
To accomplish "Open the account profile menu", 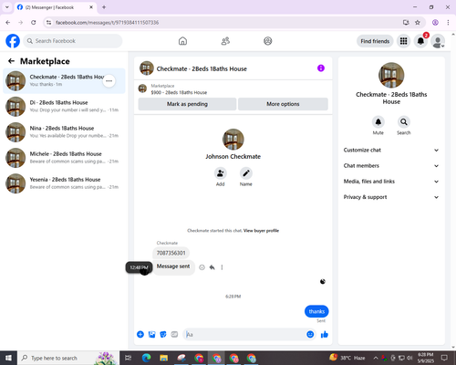I will [438, 41].
